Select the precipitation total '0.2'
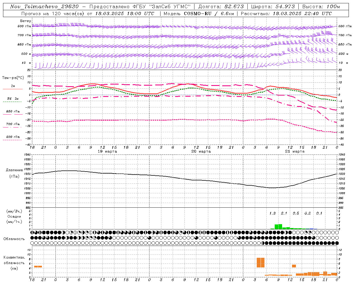This screenshot has height=282, width=353. 307,213
